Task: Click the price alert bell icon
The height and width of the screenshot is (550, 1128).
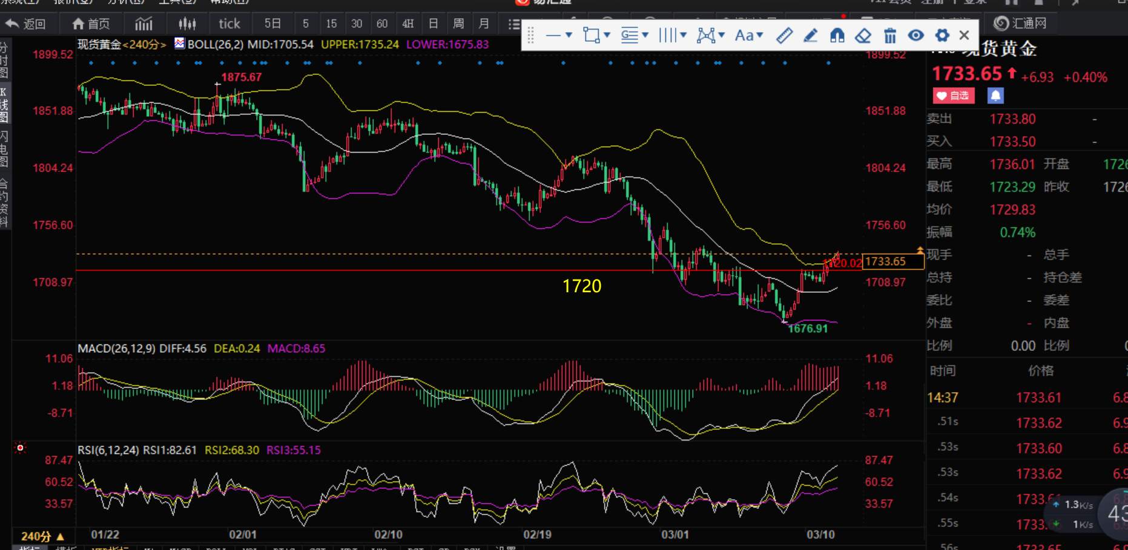Action: point(995,96)
